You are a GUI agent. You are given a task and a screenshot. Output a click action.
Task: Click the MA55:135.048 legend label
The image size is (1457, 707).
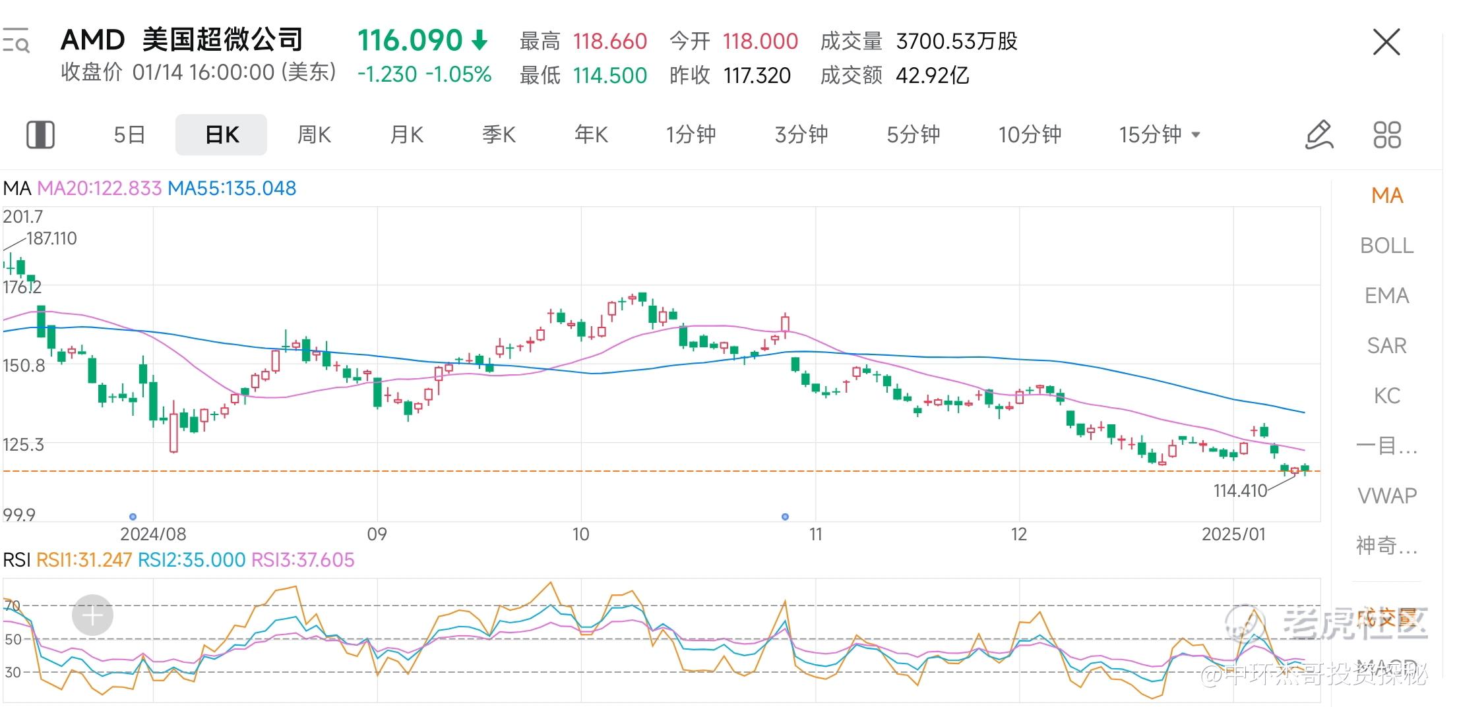(x=232, y=188)
